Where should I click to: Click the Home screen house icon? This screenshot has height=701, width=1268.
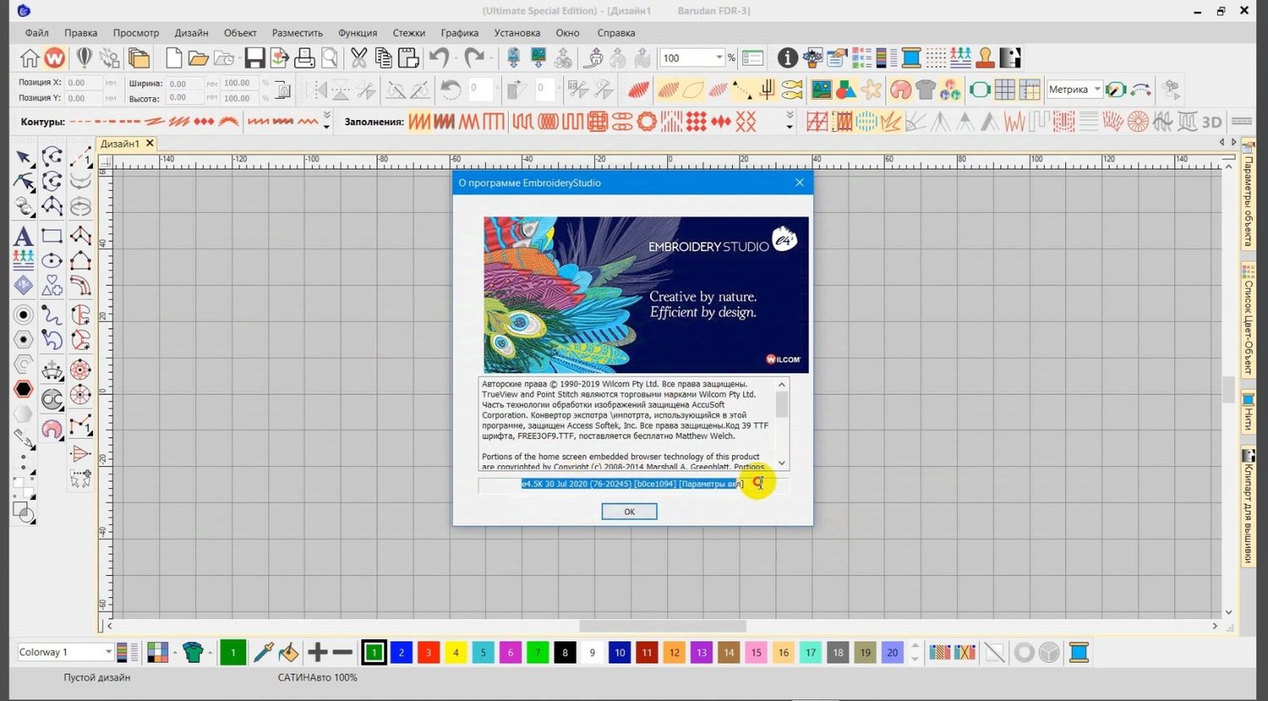pyautogui.click(x=30, y=58)
